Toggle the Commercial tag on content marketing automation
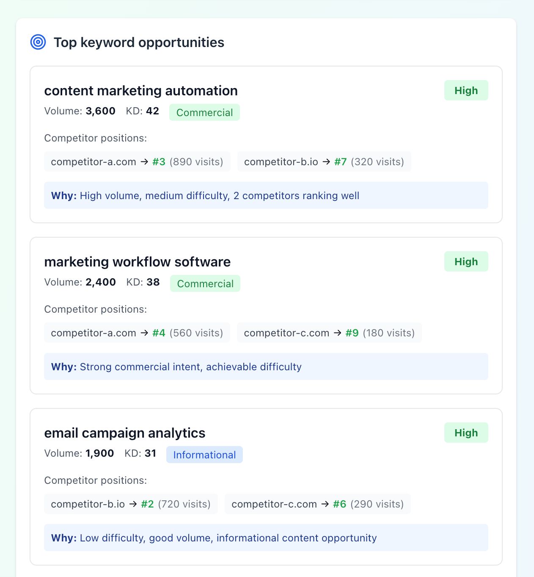 (204, 112)
